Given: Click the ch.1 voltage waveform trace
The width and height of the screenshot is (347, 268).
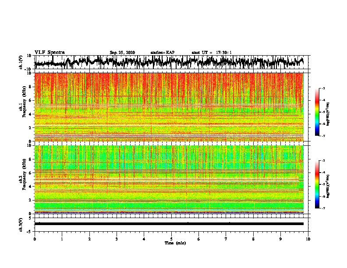Looking at the screenshot, I should coord(169,62).
